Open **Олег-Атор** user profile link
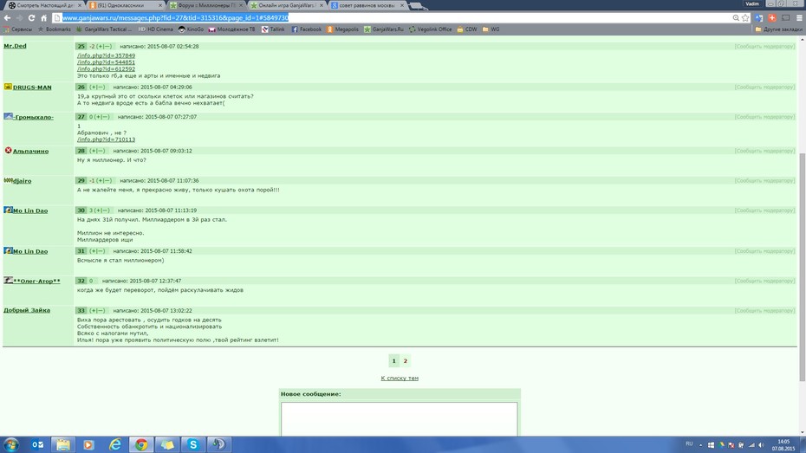 tap(36, 281)
